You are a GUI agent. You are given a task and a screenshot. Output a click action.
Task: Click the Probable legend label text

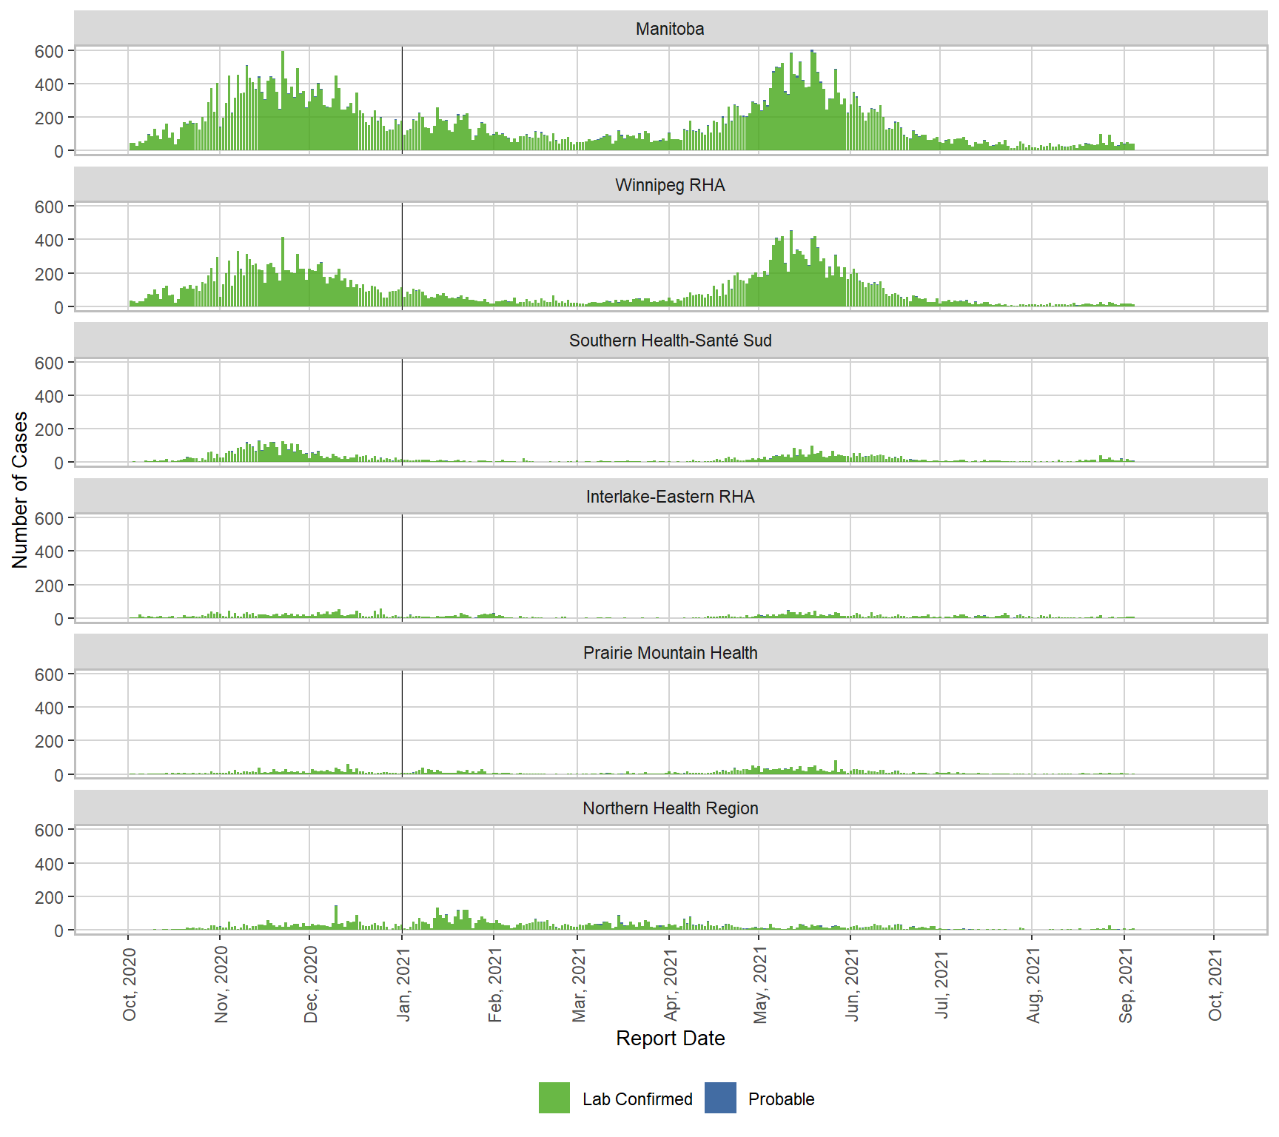(x=781, y=1099)
